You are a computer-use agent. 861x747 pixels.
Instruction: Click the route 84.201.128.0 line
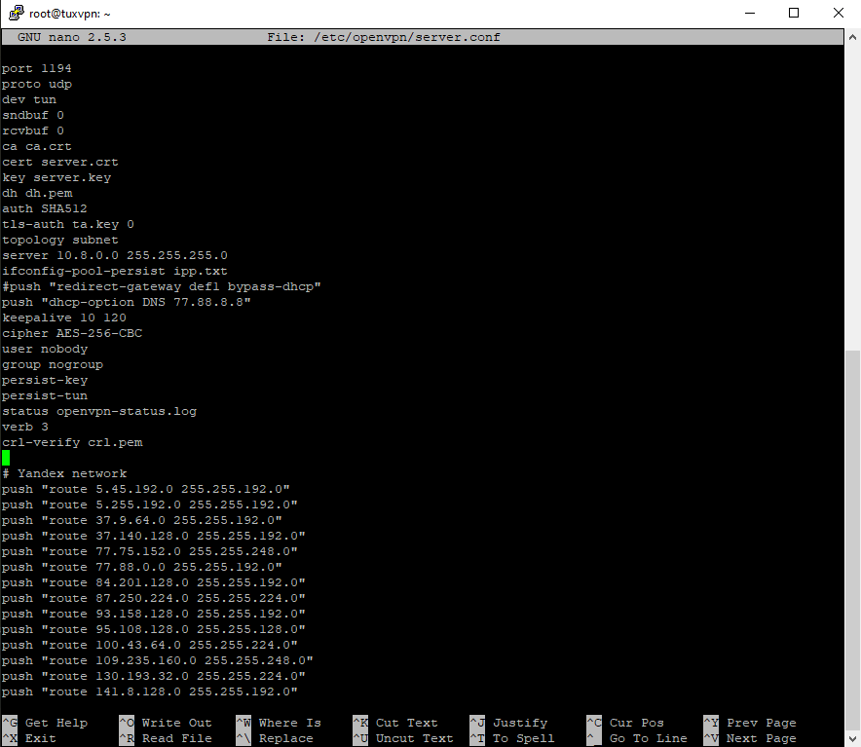pos(153,582)
